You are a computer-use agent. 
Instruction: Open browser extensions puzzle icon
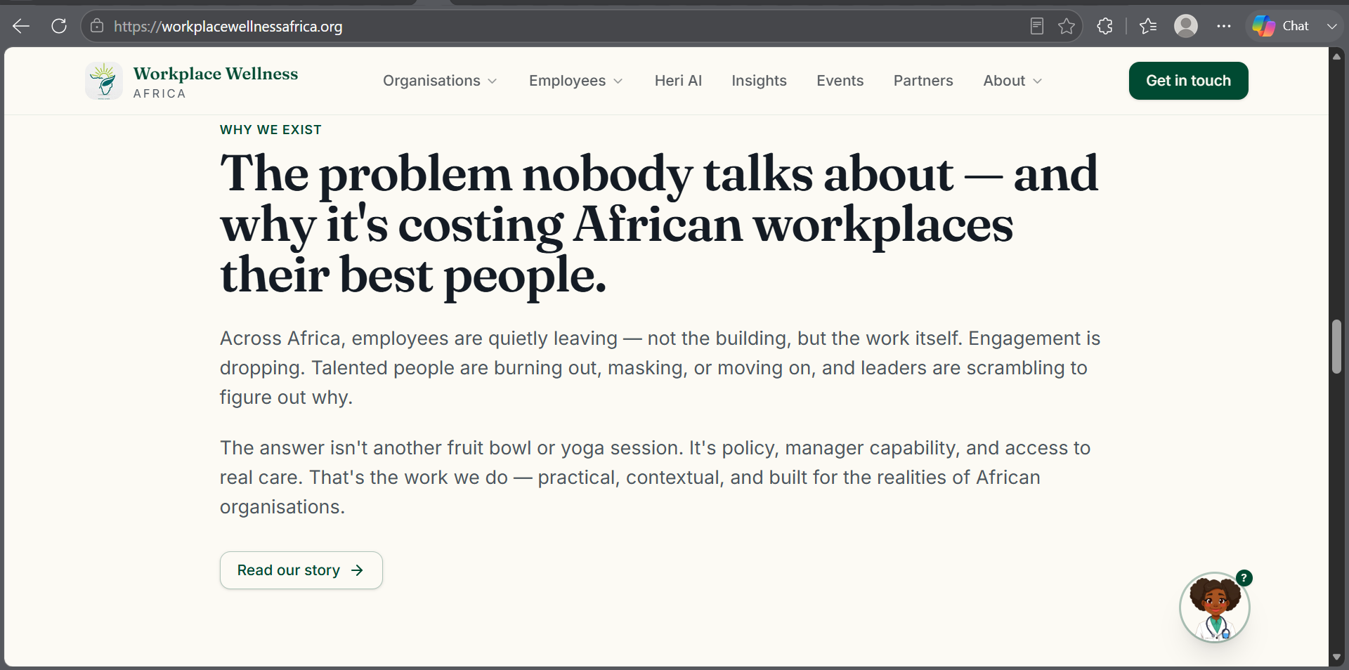click(x=1104, y=27)
